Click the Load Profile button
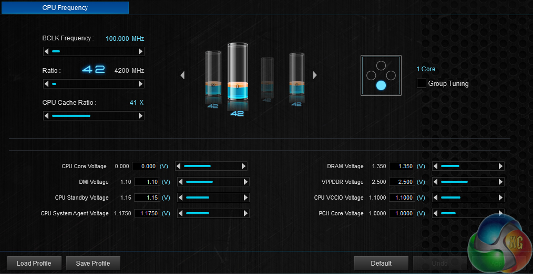Screen dimensions: 533x274 [x=34, y=263]
